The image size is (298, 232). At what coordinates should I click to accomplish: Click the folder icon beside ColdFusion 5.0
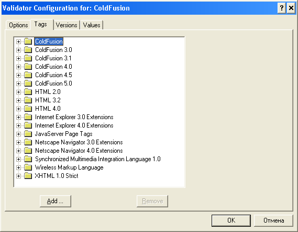click(x=28, y=83)
